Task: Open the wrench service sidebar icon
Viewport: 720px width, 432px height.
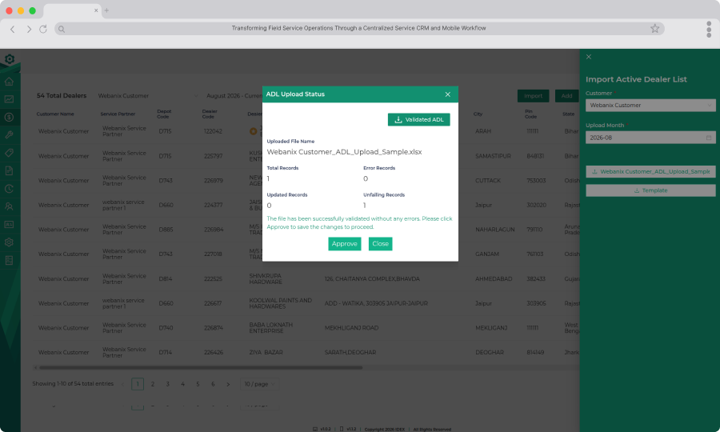Action: 9,135
